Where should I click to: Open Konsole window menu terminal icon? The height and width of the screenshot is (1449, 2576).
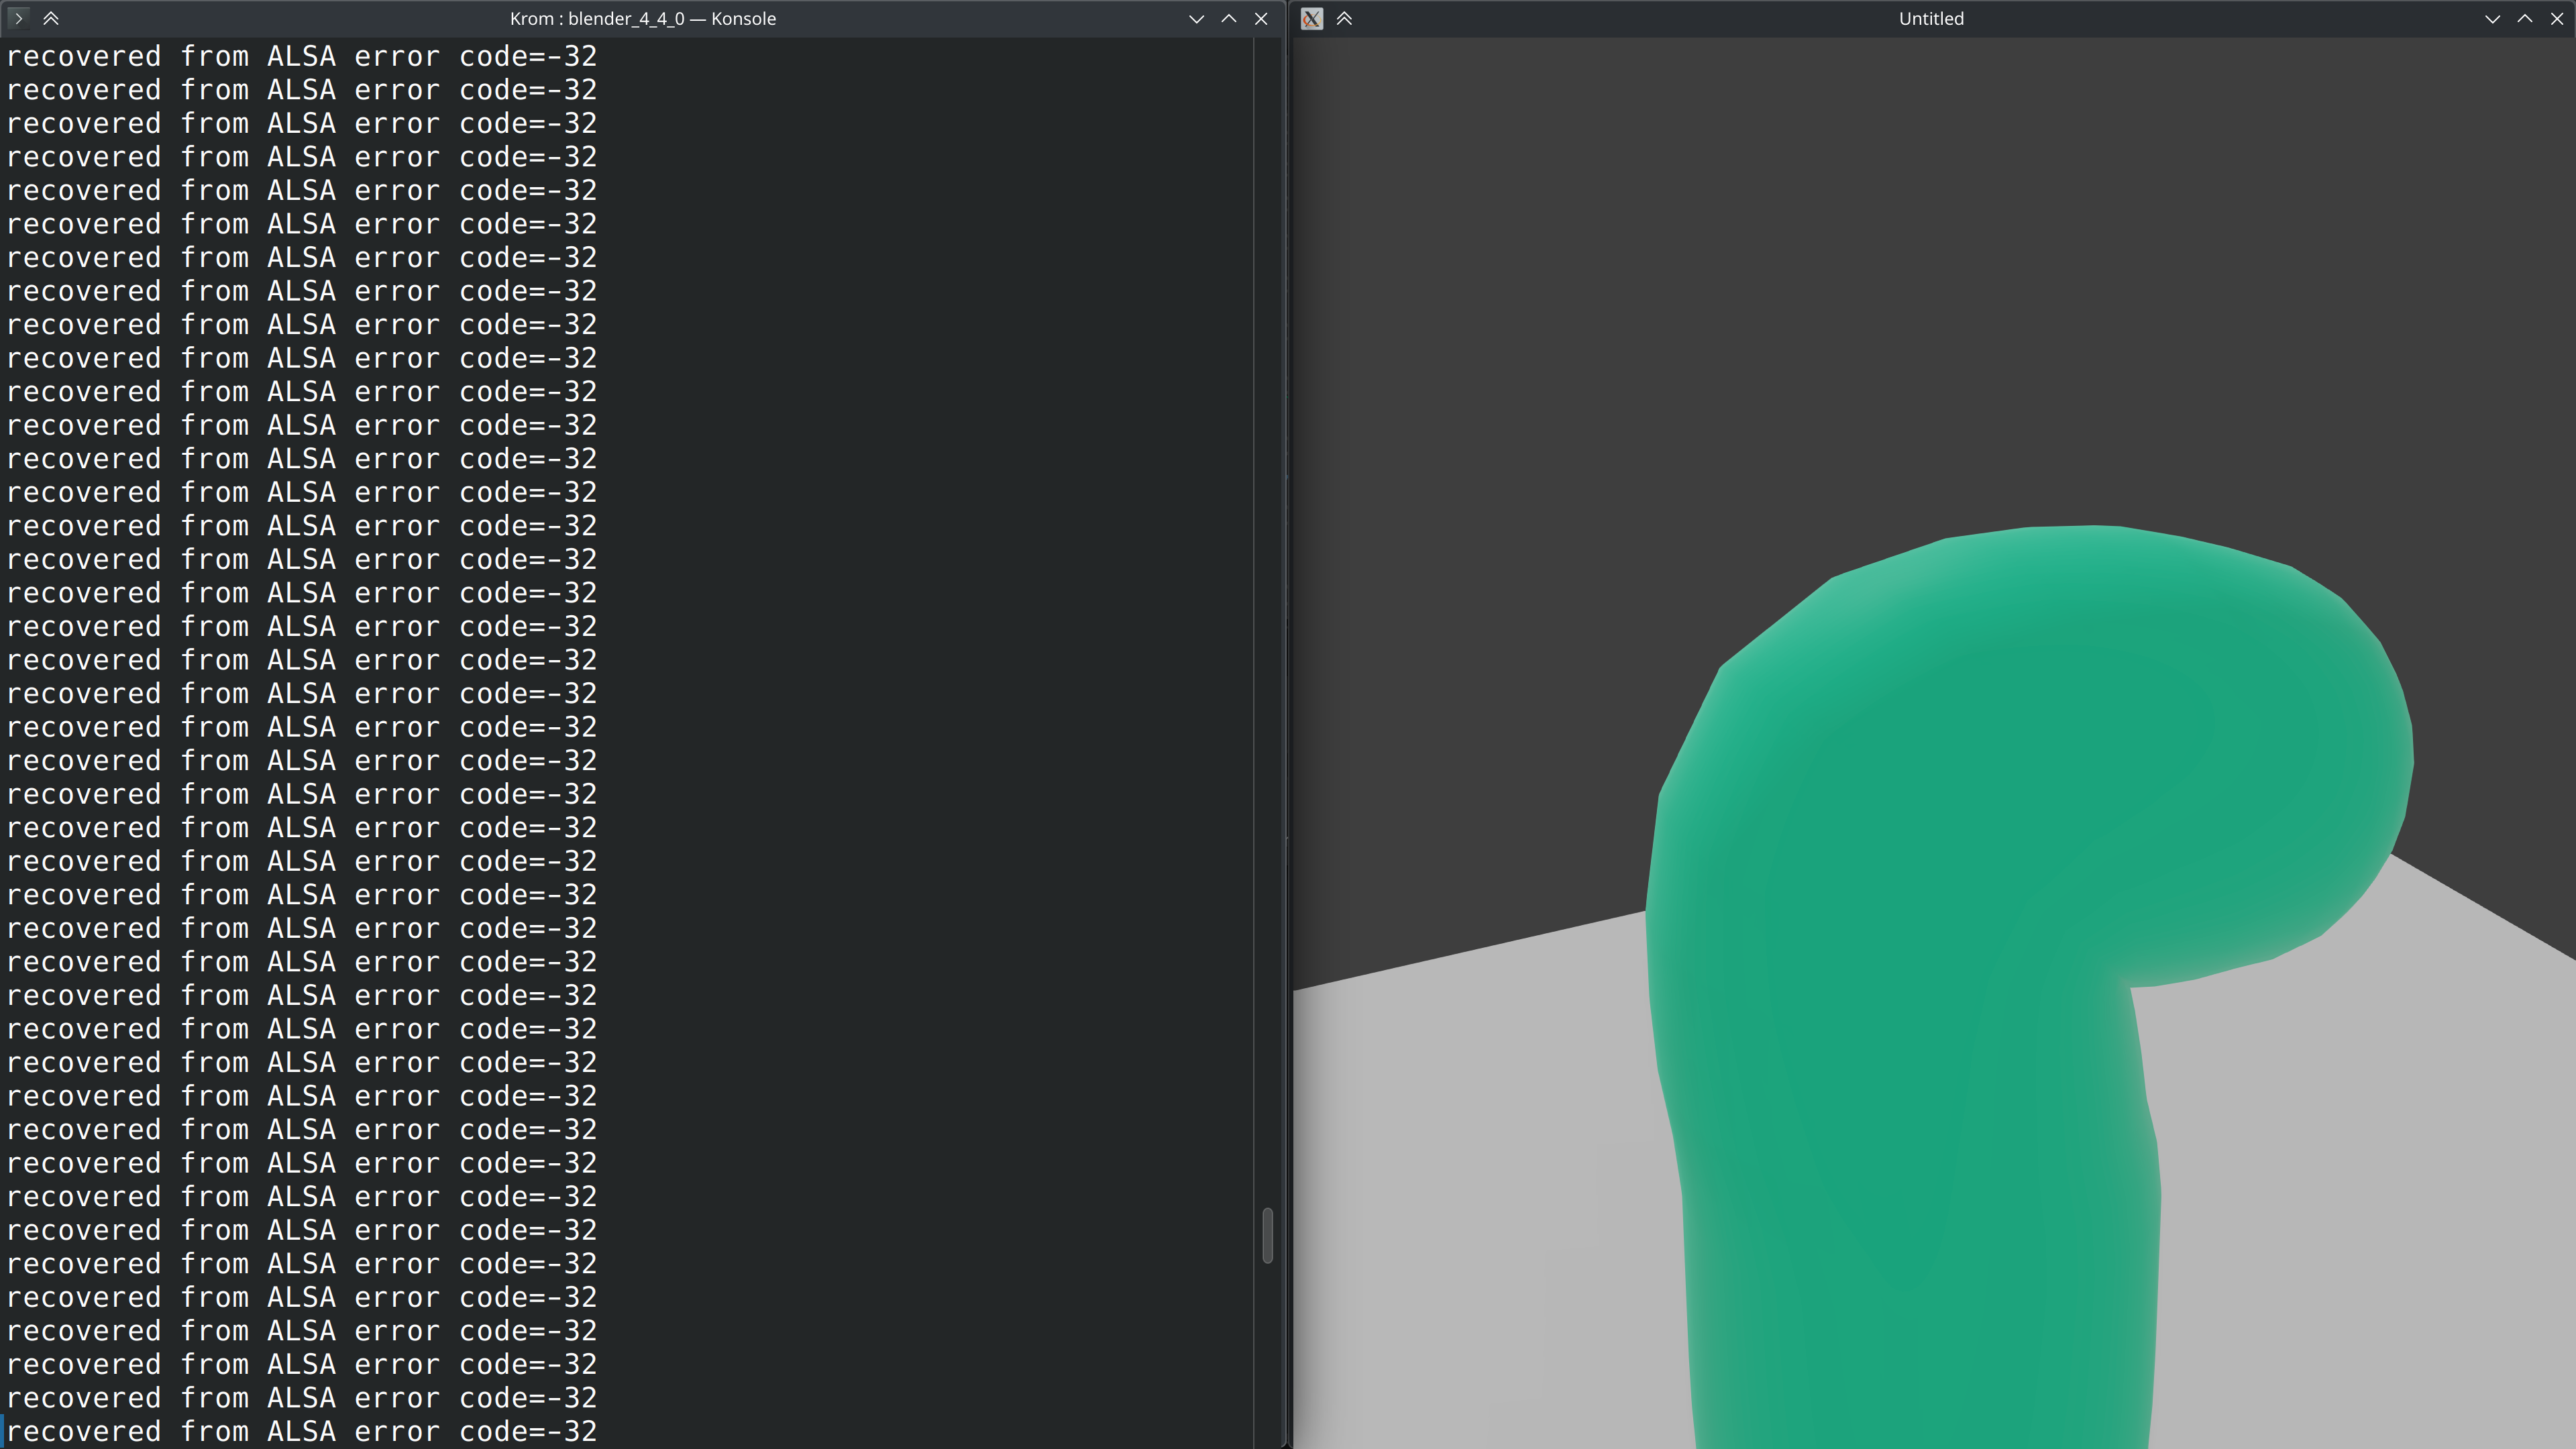point(18,18)
